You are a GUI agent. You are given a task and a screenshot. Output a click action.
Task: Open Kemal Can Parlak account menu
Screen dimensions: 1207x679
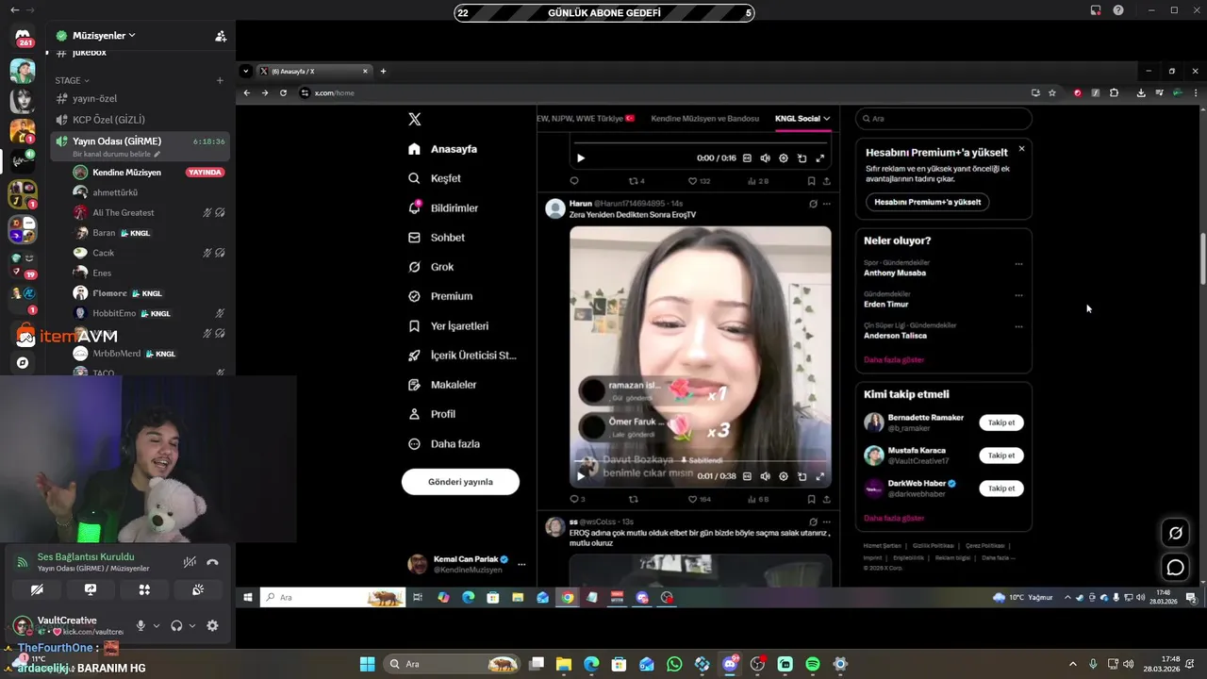466,564
